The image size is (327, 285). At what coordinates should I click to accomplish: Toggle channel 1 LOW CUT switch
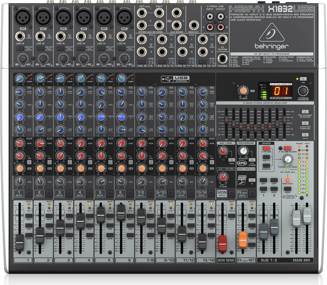(20, 48)
